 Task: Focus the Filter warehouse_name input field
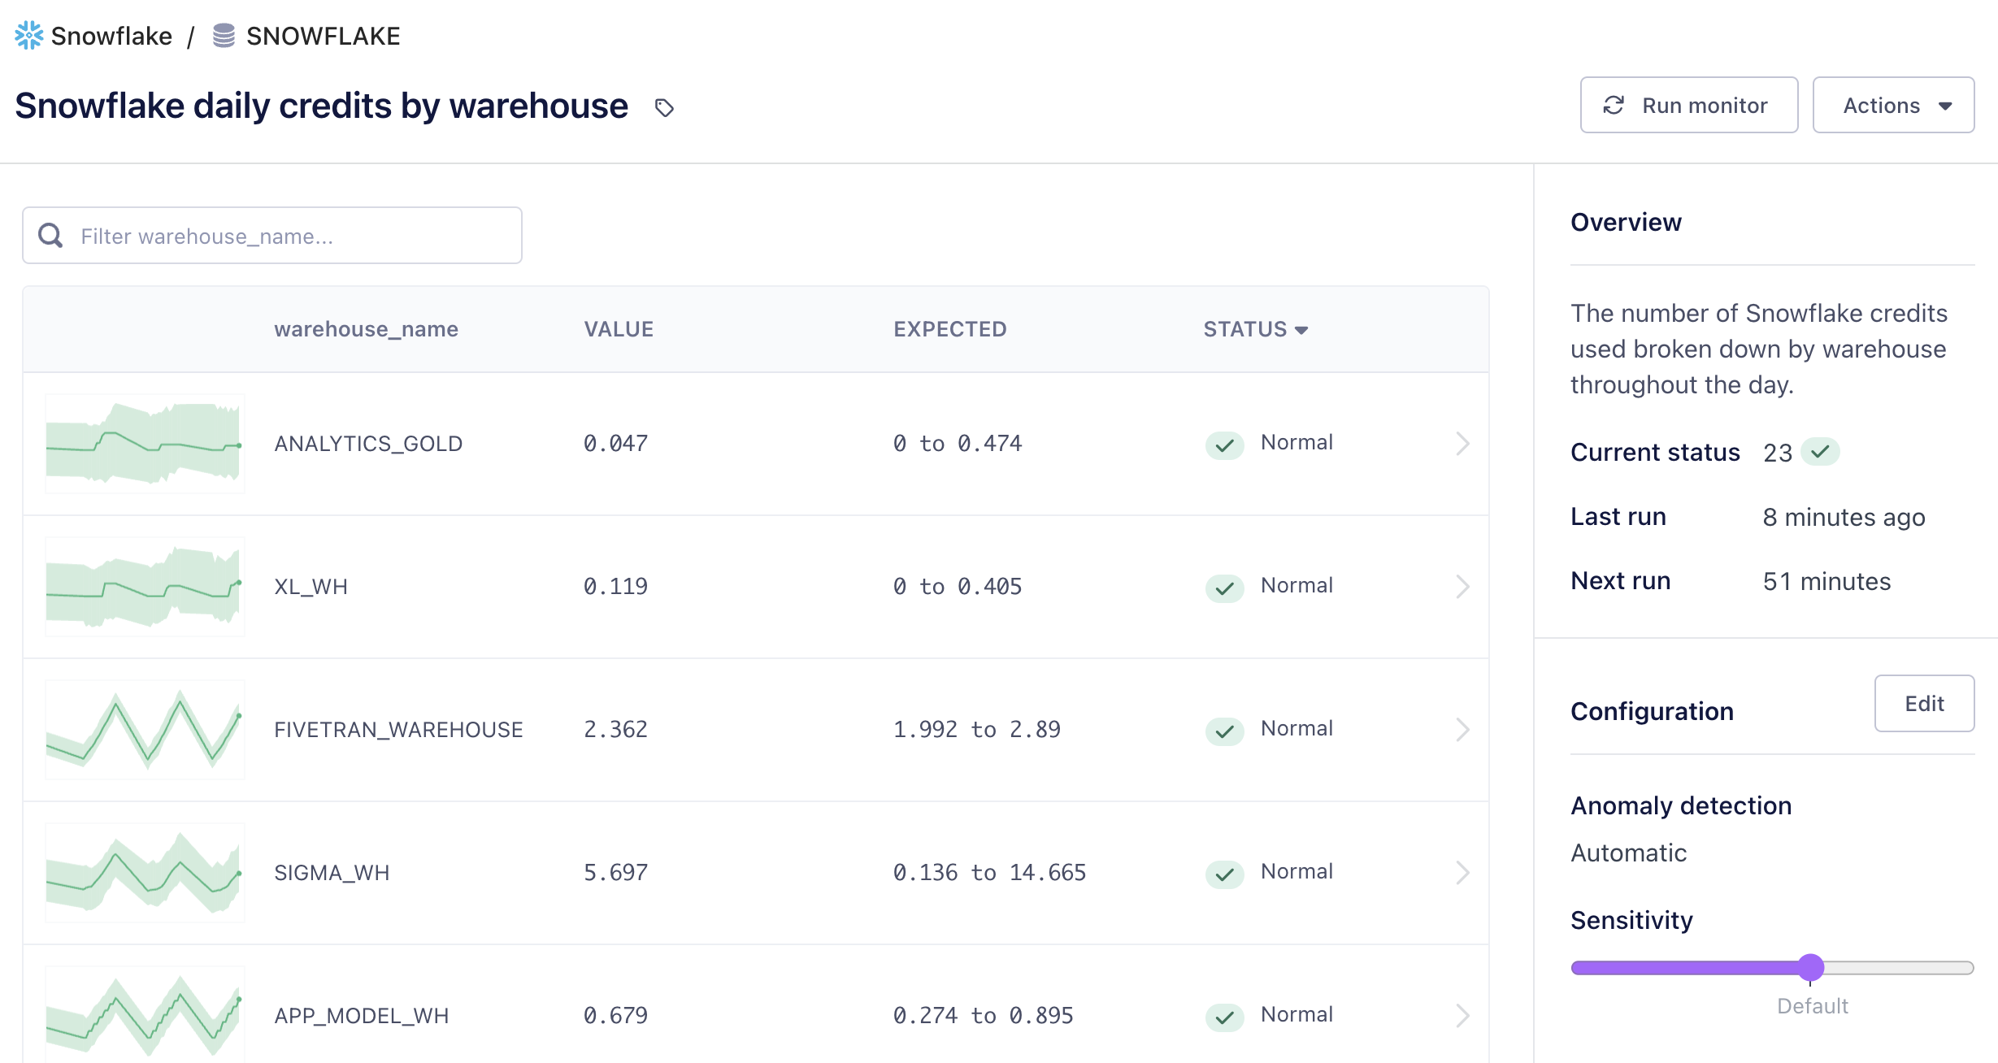click(272, 236)
